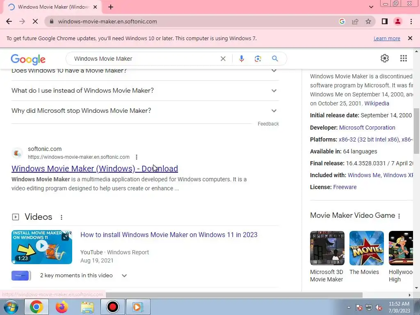Open the Movie Maker Video Game options menu
Image resolution: width=420 pixels, height=315 pixels.
(399, 216)
